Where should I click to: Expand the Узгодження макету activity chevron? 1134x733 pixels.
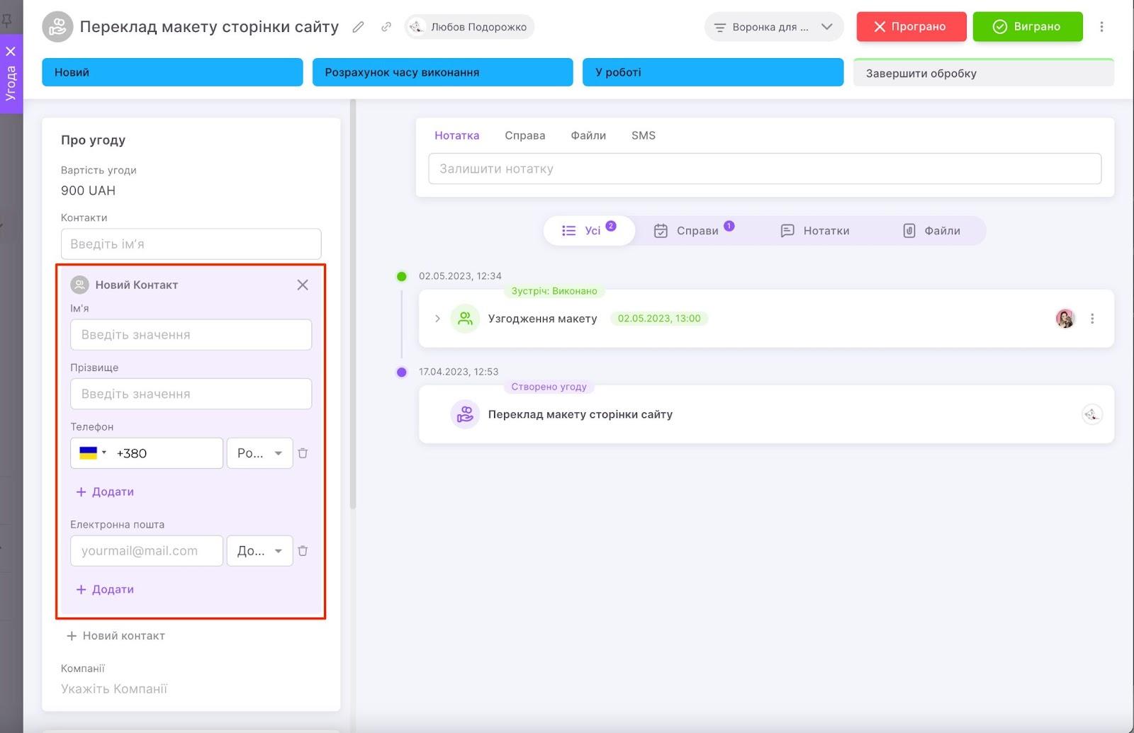pyautogui.click(x=437, y=319)
